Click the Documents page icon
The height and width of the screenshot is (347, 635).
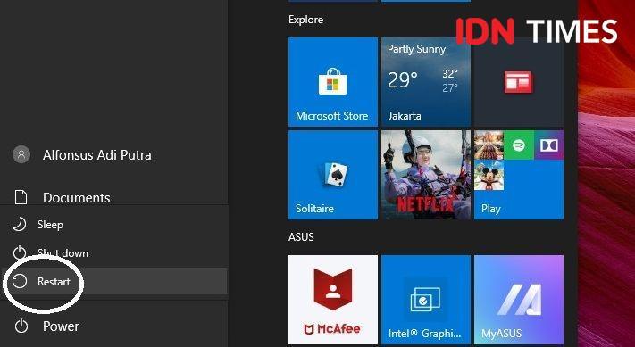point(21,197)
